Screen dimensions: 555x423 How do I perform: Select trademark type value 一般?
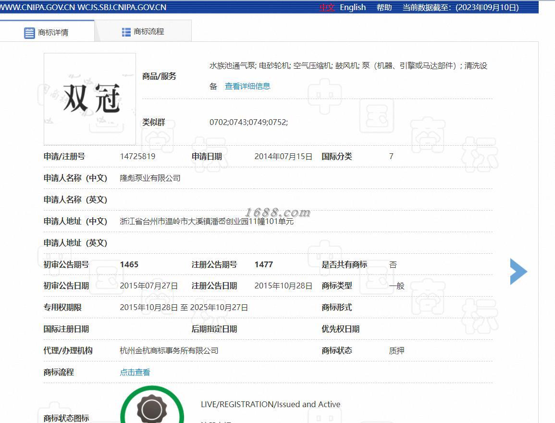397,286
